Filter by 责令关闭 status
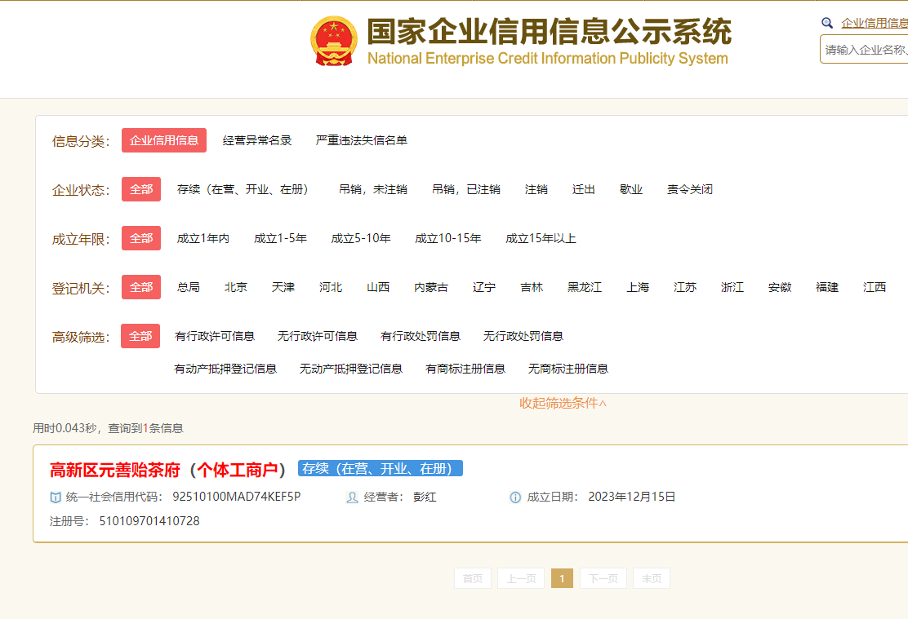908x619 pixels. pos(690,189)
